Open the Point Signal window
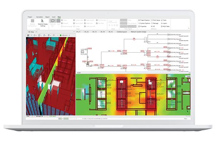 tap(156, 20)
